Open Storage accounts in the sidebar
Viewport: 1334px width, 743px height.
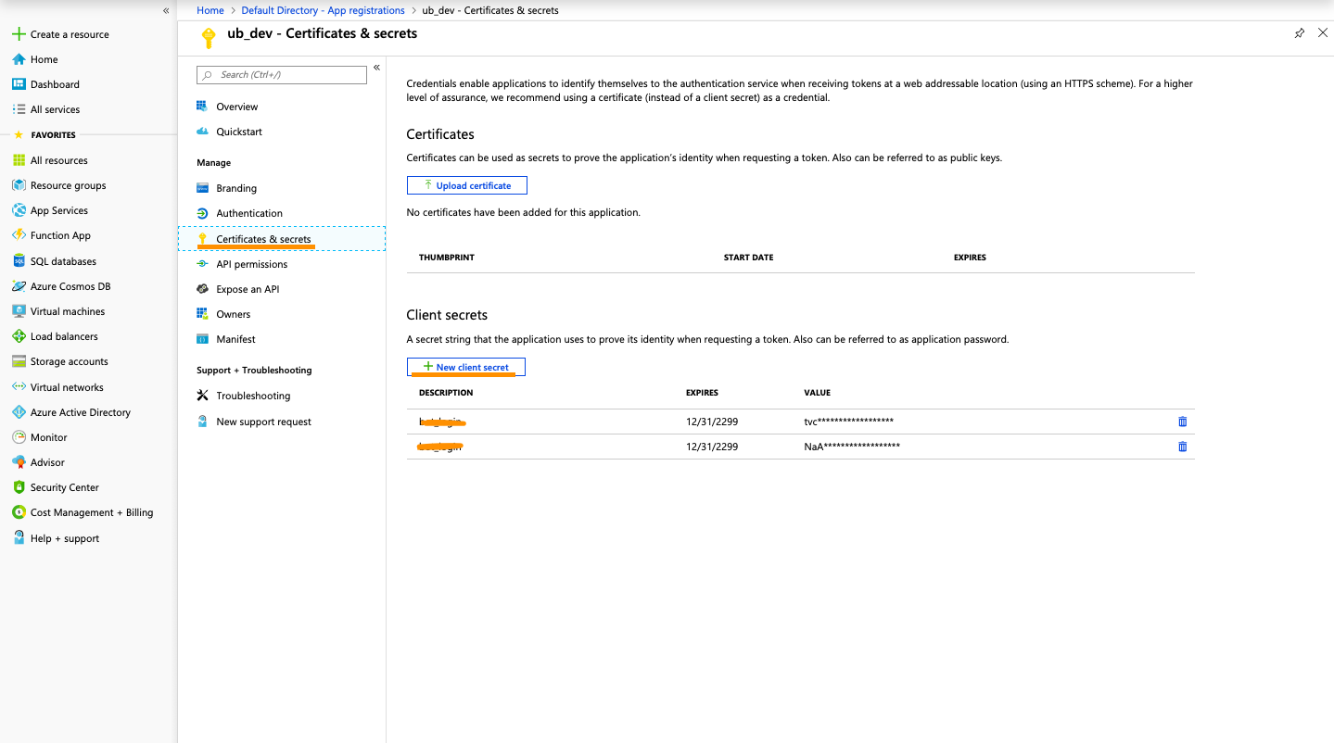69,361
